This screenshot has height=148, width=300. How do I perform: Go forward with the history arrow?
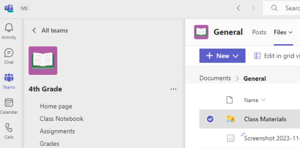pos(253,8)
